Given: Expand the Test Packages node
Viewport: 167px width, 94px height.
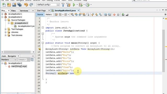Looking at the screenshot, I should click(5, 29).
